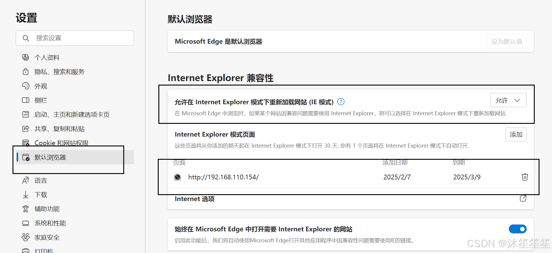Click 添加 to add IE mode page
The height and width of the screenshot is (253, 552).
(516, 134)
